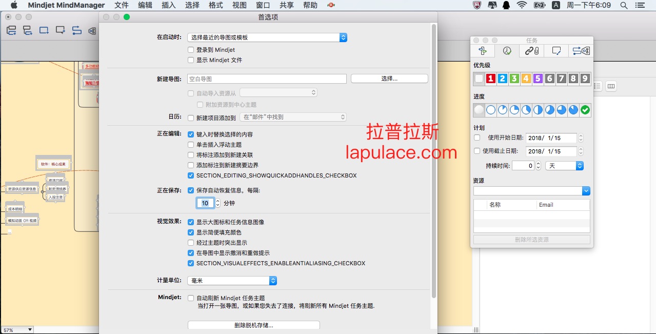Enable 使用开始日期 checkbox
656x334 pixels.
(x=478, y=137)
